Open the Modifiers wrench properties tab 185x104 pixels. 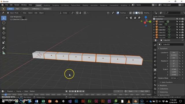click(x=155, y=77)
